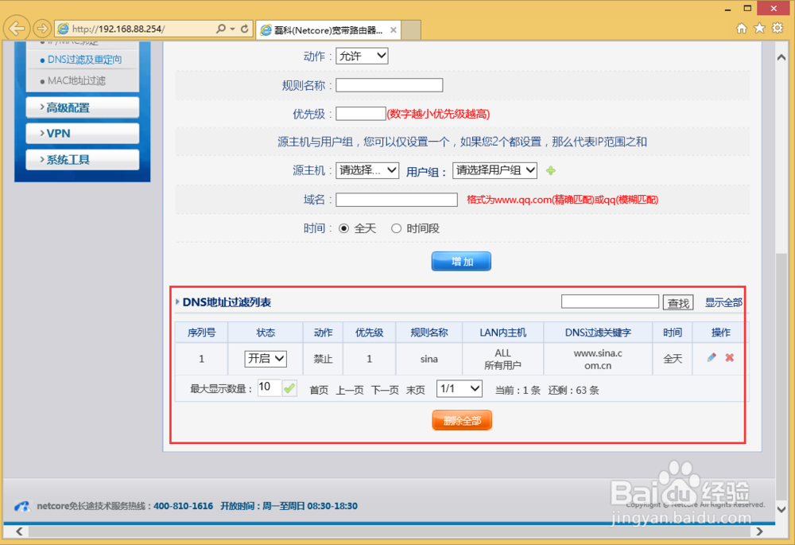Click the 删除全部 button

click(461, 421)
